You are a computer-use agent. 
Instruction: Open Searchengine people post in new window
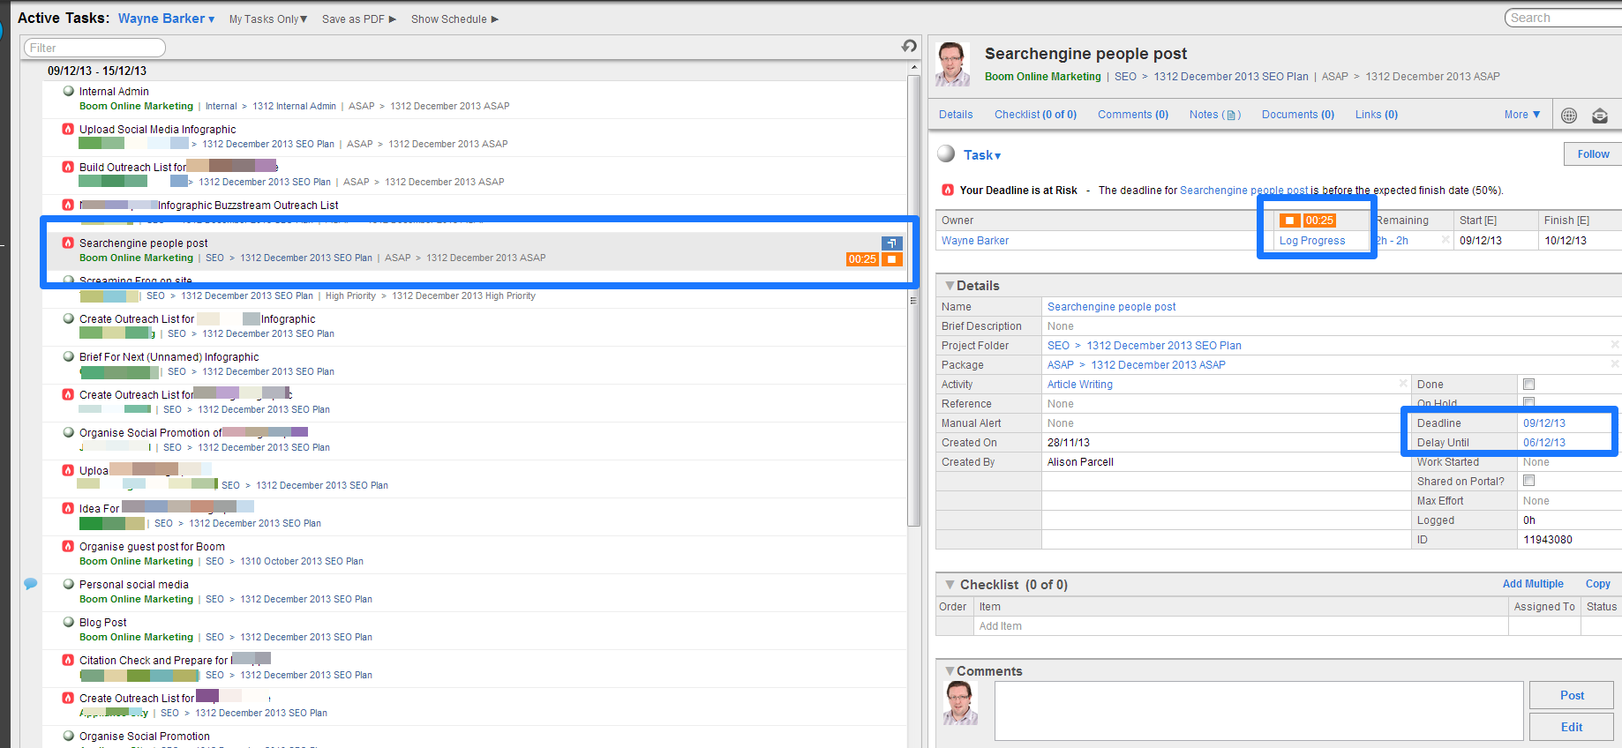[x=891, y=243]
